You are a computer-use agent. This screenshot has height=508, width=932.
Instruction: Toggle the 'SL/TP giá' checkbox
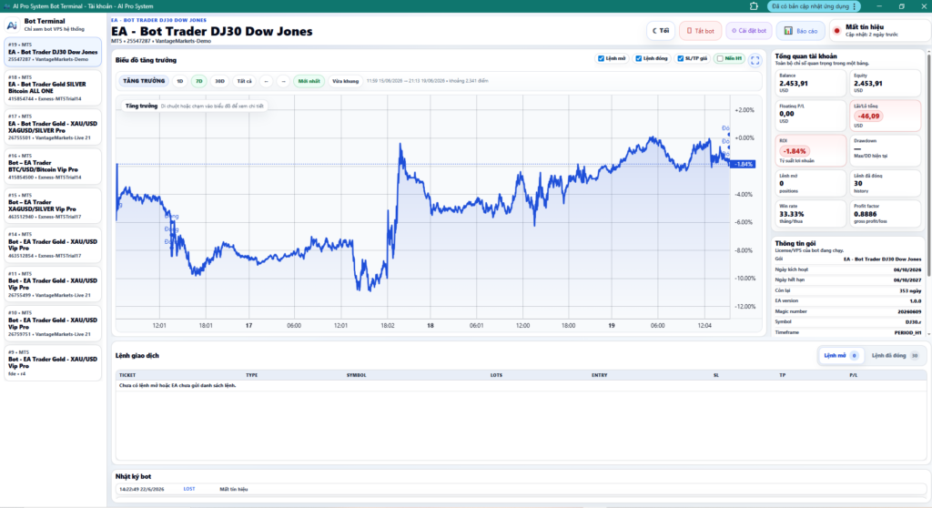(x=681, y=59)
